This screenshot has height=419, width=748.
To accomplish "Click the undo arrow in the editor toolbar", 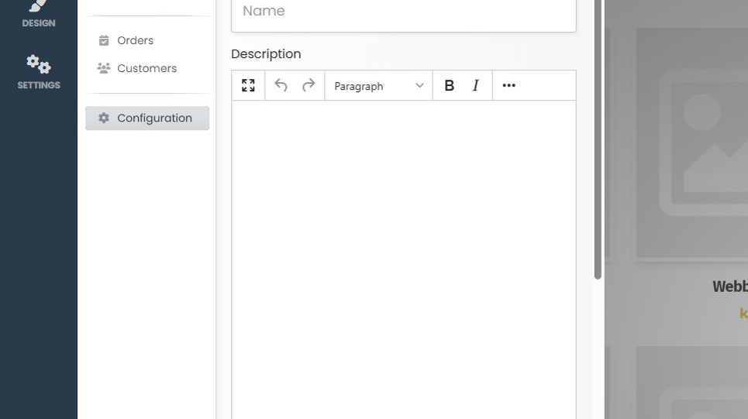I will click(x=281, y=86).
